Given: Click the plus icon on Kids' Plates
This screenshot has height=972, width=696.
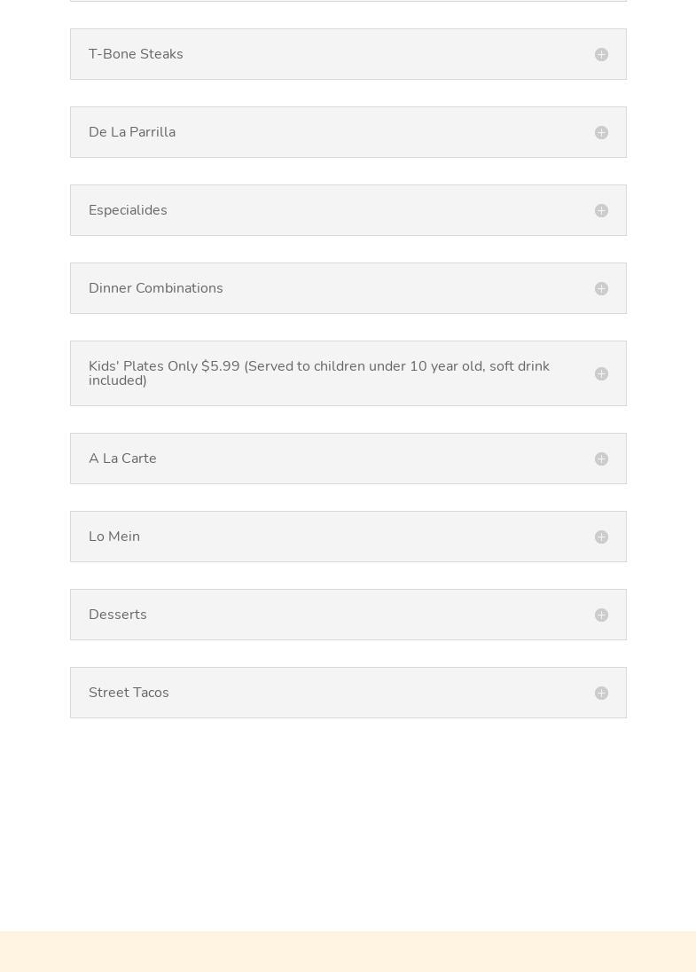Looking at the screenshot, I should (601, 374).
